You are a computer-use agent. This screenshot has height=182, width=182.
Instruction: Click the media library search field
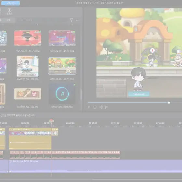[42, 20]
